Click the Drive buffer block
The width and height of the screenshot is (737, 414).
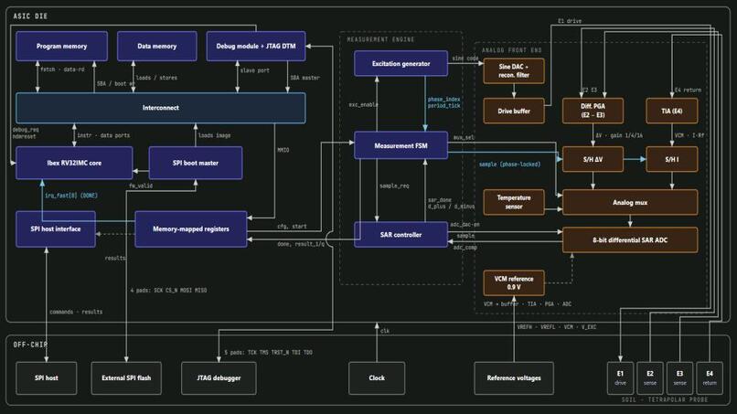[514, 111]
